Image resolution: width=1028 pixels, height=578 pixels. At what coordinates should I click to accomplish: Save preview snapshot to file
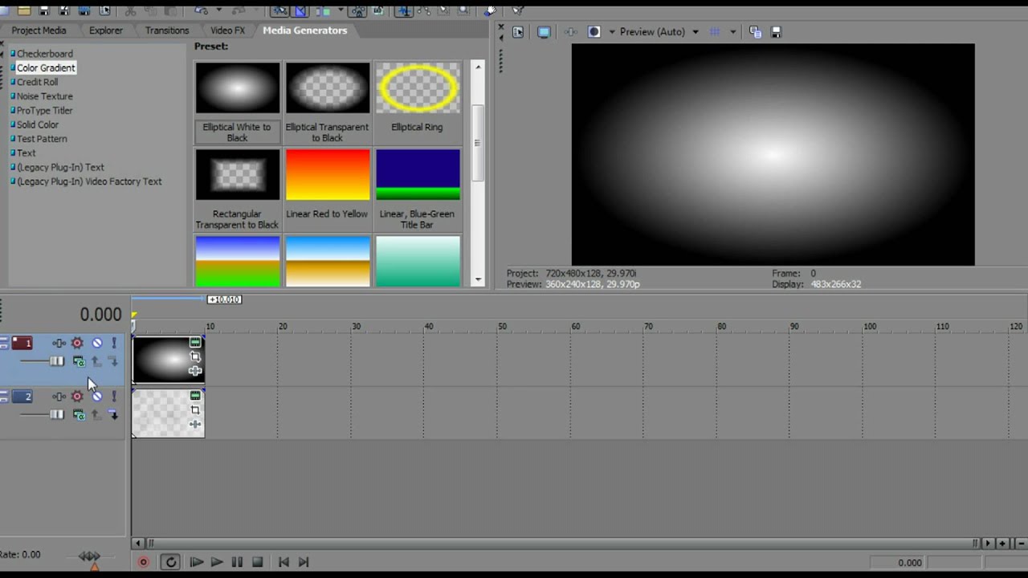tap(776, 32)
